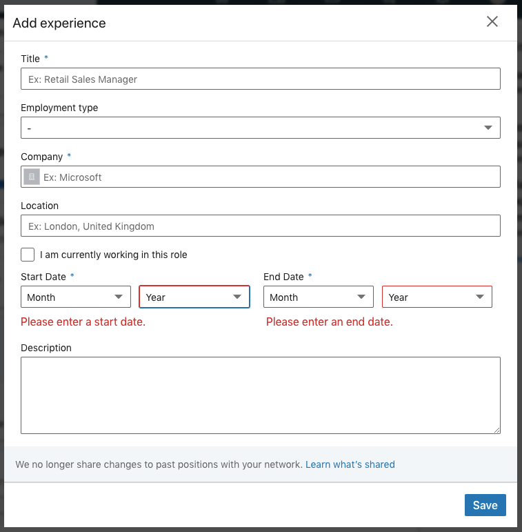Click the 'I am currently working' label text
Screen dimensions: 522x532
(114, 255)
